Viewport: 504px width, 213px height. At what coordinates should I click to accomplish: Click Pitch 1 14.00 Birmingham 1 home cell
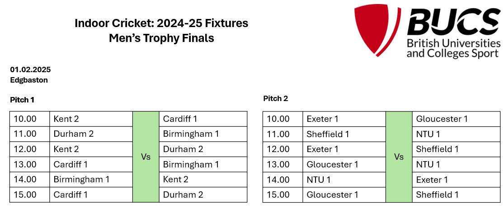[x=91, y=179]
